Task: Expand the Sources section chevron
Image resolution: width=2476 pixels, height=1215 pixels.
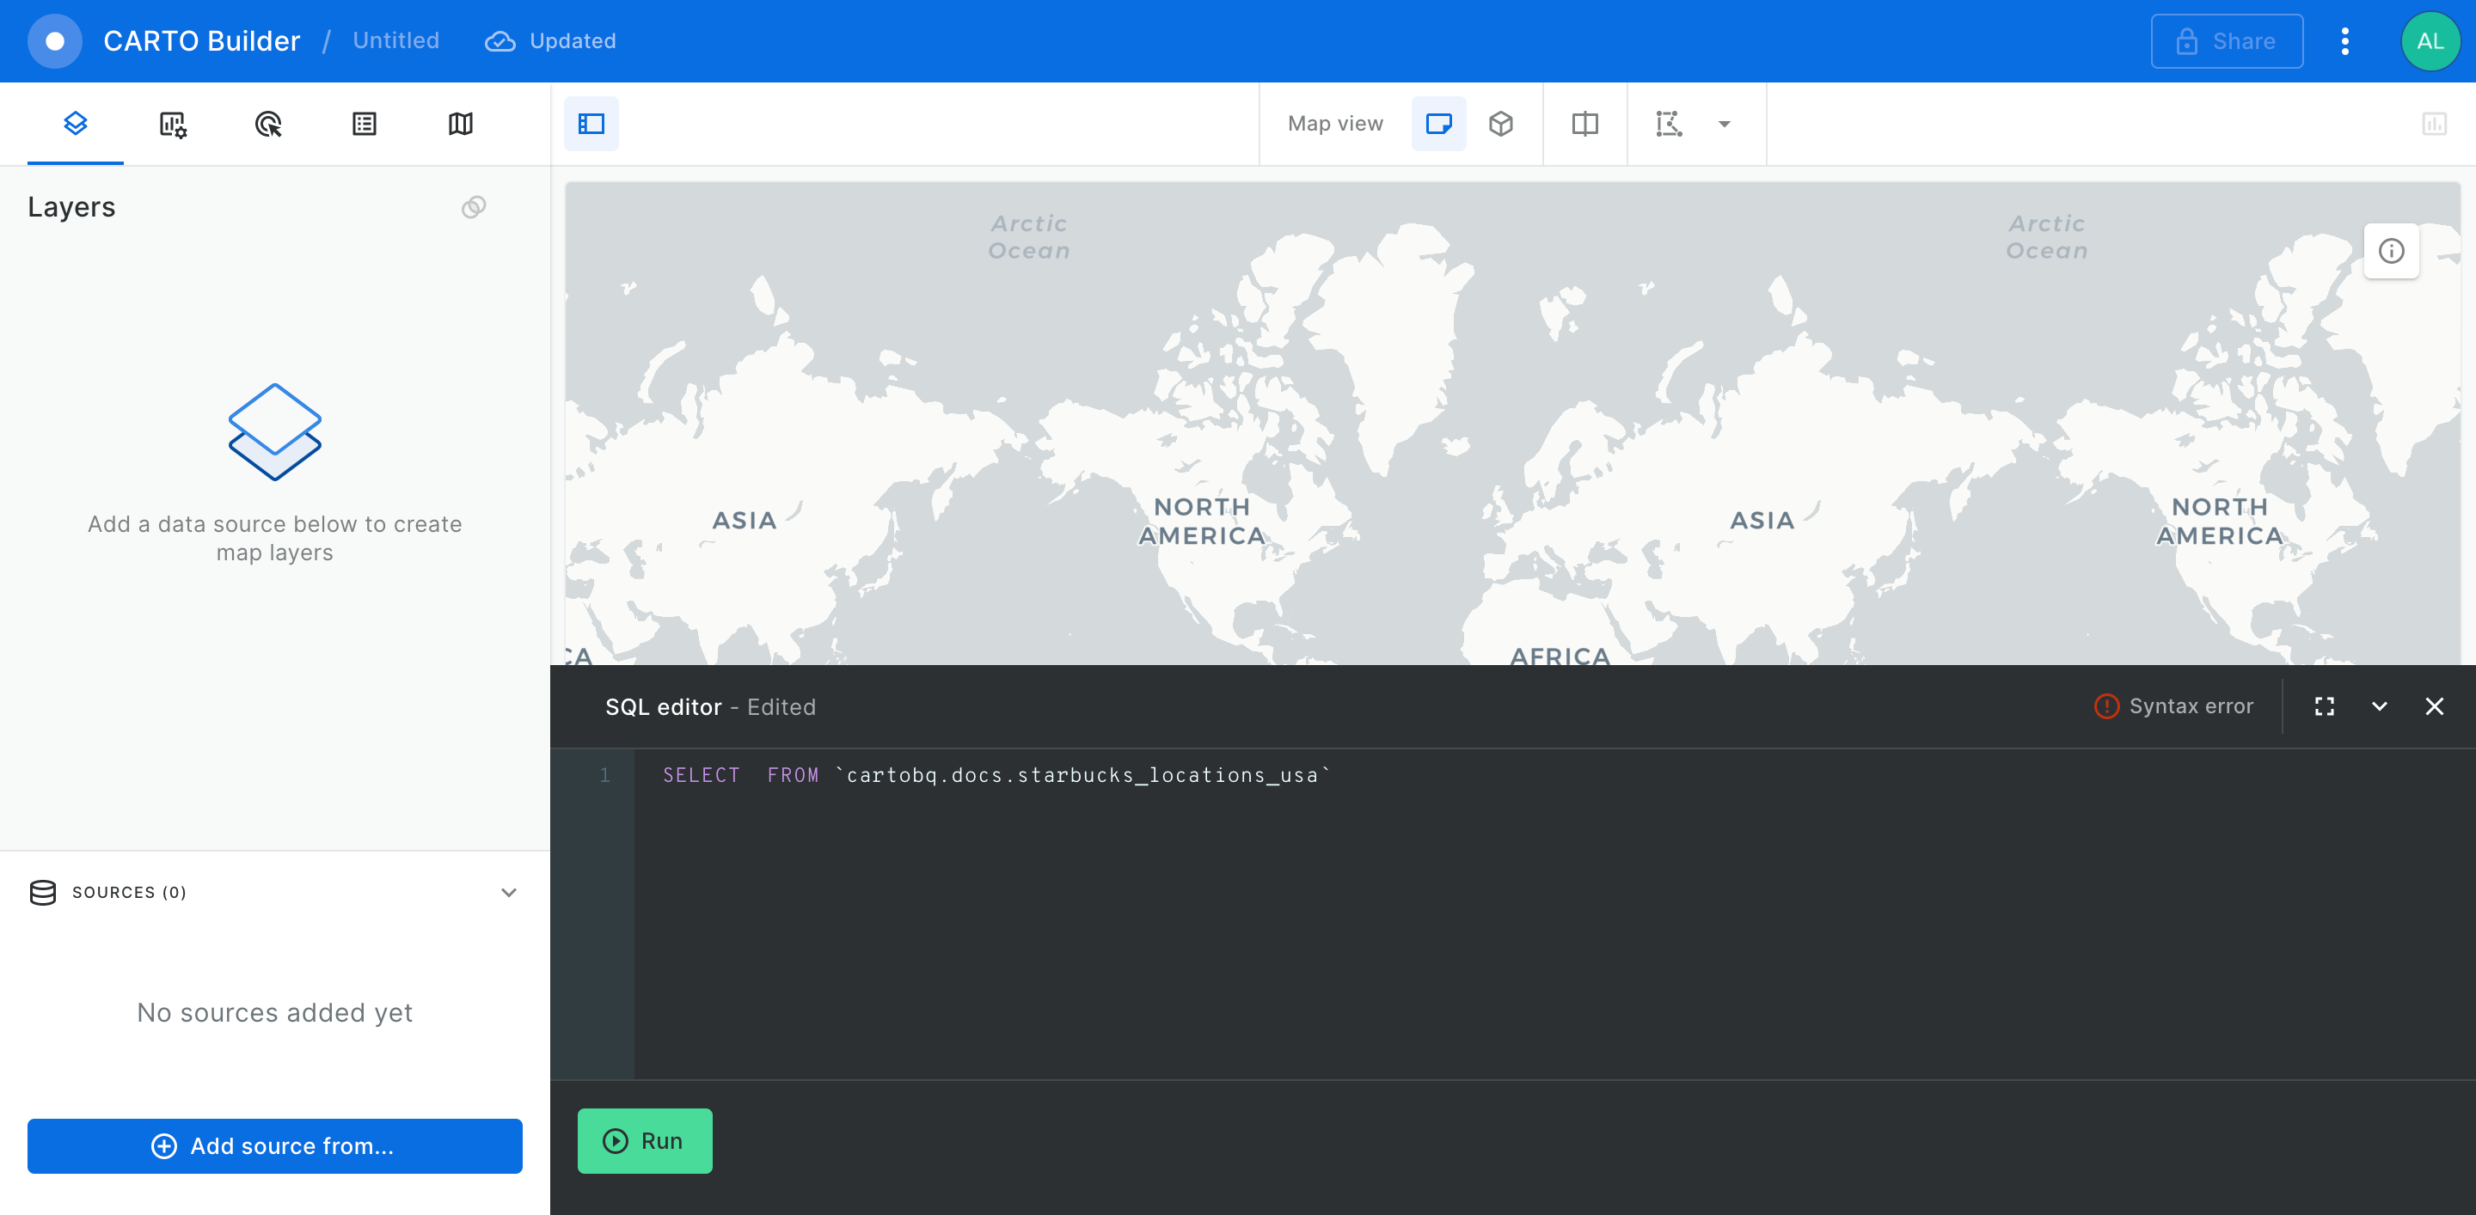Action: [508, 892]
